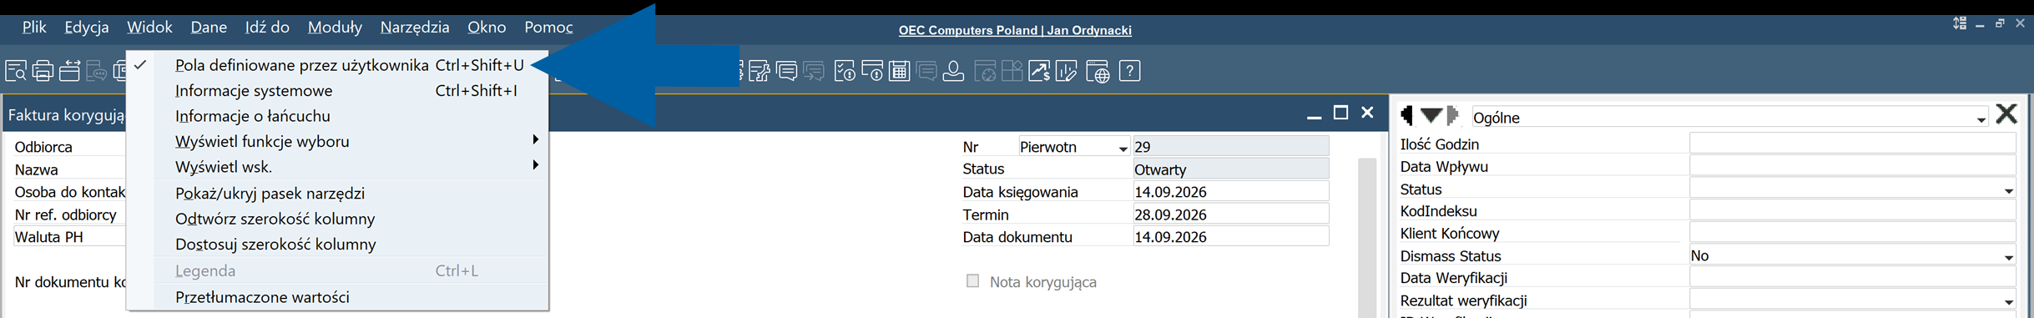Open the Idź do menu
The width and height of the screenshot is (2034, 318).
(267, 28)
